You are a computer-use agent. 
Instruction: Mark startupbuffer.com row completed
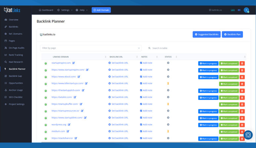pyautogui.click(x=229, y=104)
